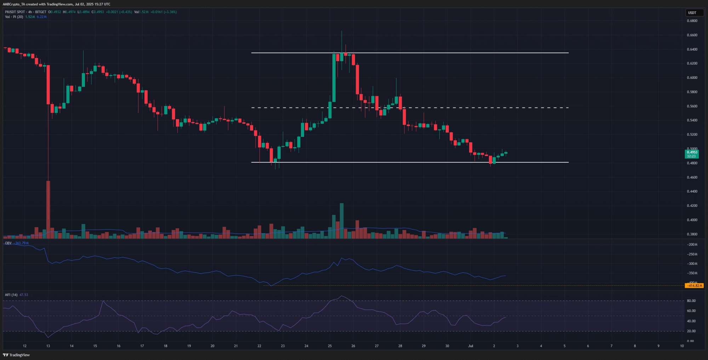Click the close value C0.4953 in legend
This screenshot has height=360, width=708.
coord(98,12)
